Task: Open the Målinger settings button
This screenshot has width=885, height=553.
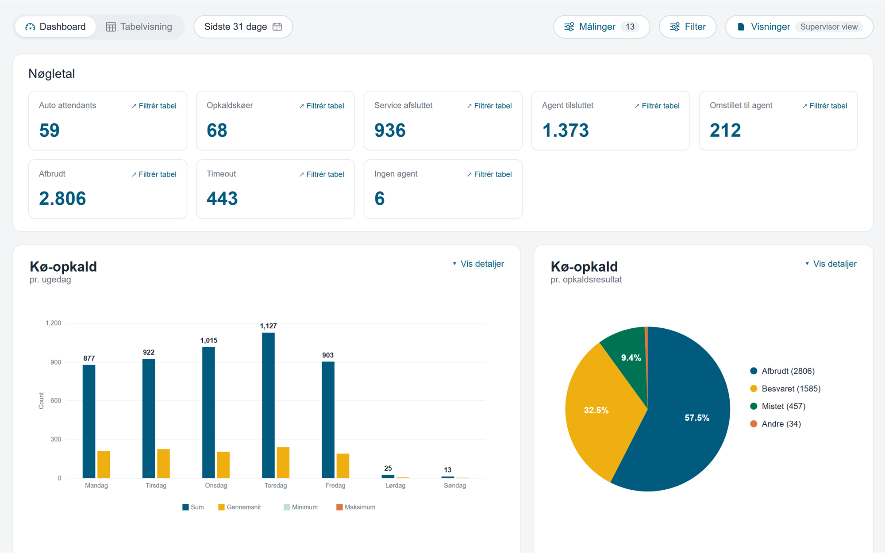Action: [601, 27]
